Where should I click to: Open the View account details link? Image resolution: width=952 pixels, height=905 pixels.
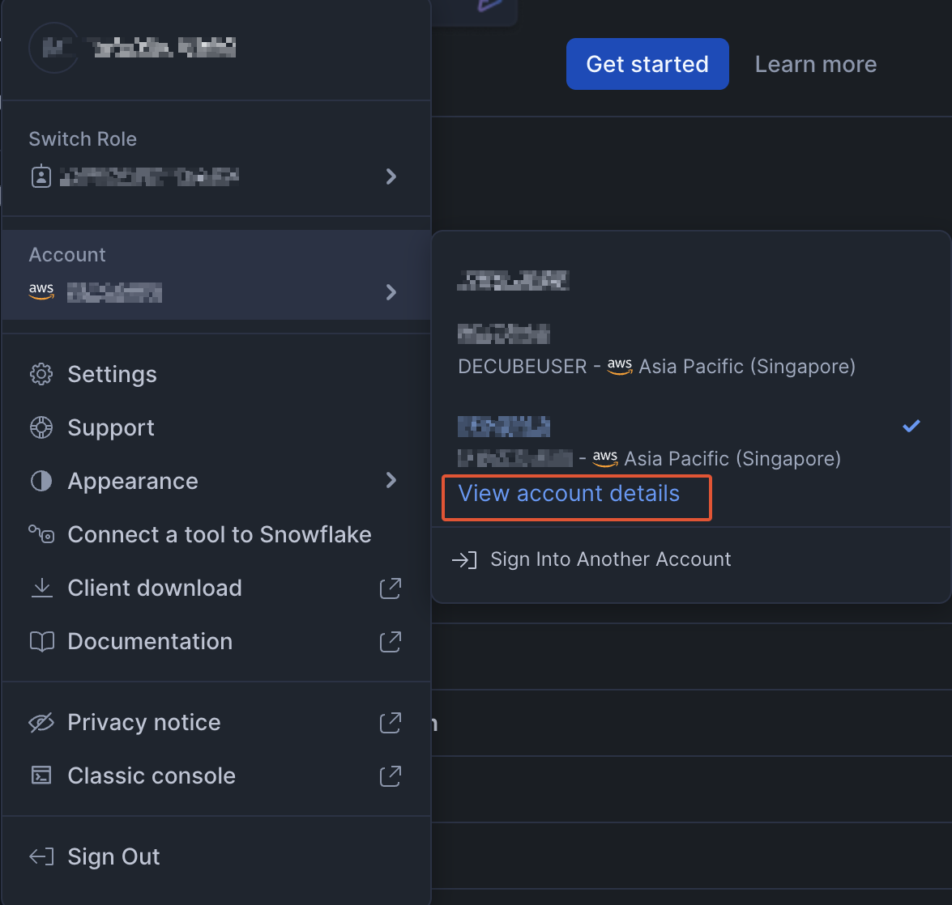click(569, 494)
